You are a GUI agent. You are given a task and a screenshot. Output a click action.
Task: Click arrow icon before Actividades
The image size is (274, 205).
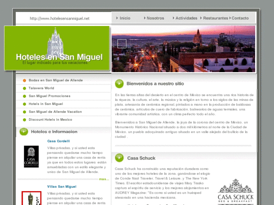coord(173,18)
